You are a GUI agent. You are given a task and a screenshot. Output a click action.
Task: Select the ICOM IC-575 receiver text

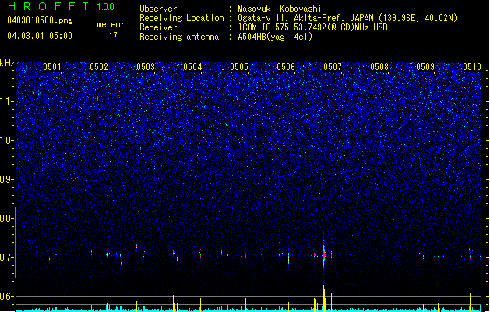pyautogui.click(x=312, y=27)
